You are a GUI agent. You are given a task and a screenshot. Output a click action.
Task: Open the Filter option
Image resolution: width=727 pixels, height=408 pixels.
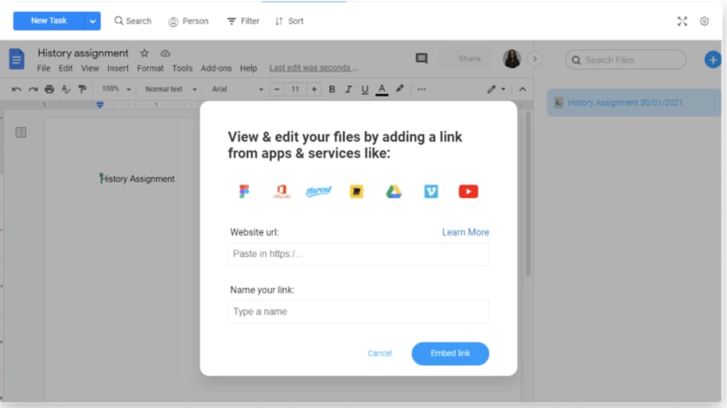[243, 21]
